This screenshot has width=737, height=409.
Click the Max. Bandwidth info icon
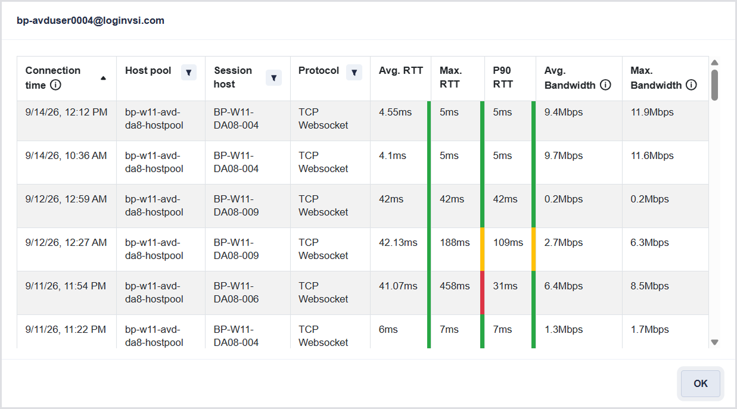[x=691, y=85]
